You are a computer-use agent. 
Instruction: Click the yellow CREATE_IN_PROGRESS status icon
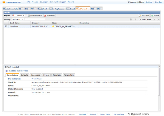click(53, 26)
